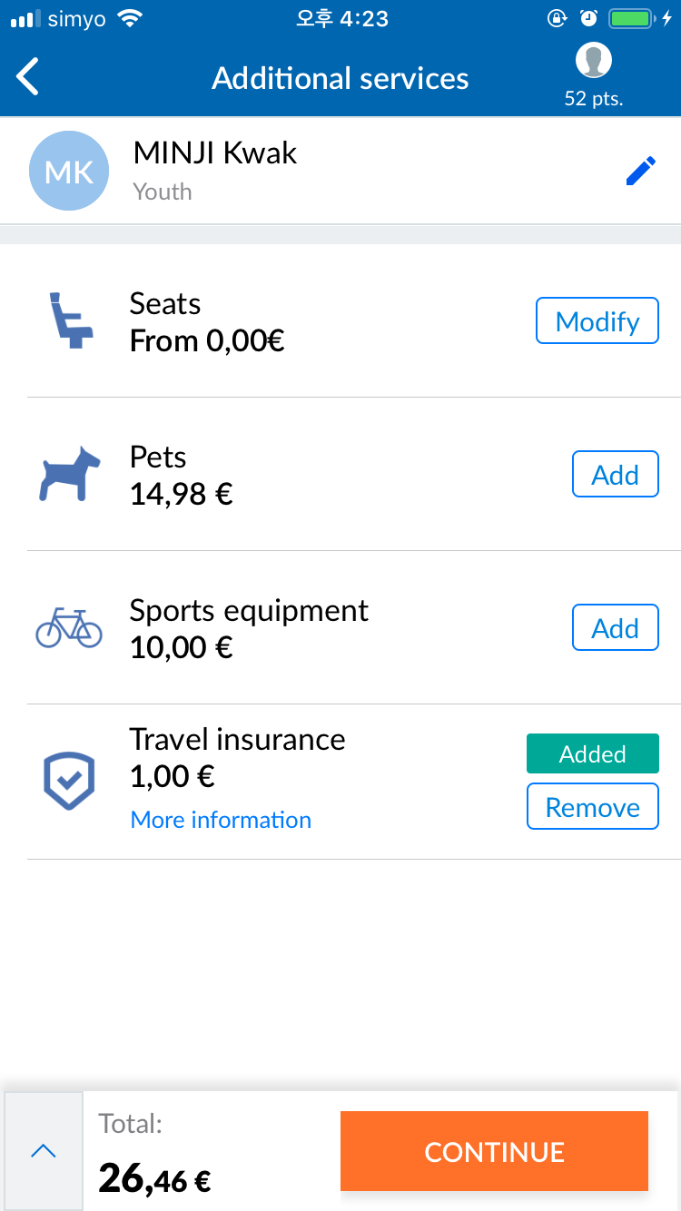Tap the Total 26,46 € amount
Image resolution: width=681 pixels, height=1211 pixels.
point(154,1179)
